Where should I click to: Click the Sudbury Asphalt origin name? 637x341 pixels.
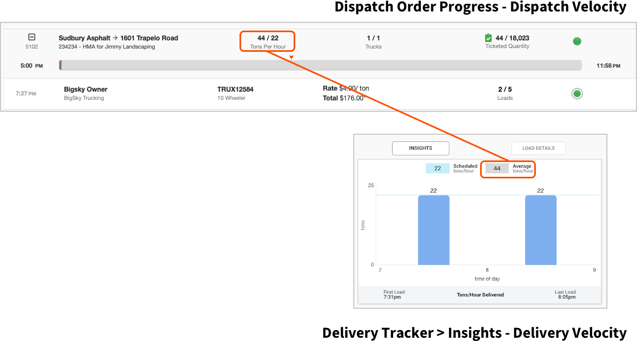pyautogui.click(x=85, y=38)
